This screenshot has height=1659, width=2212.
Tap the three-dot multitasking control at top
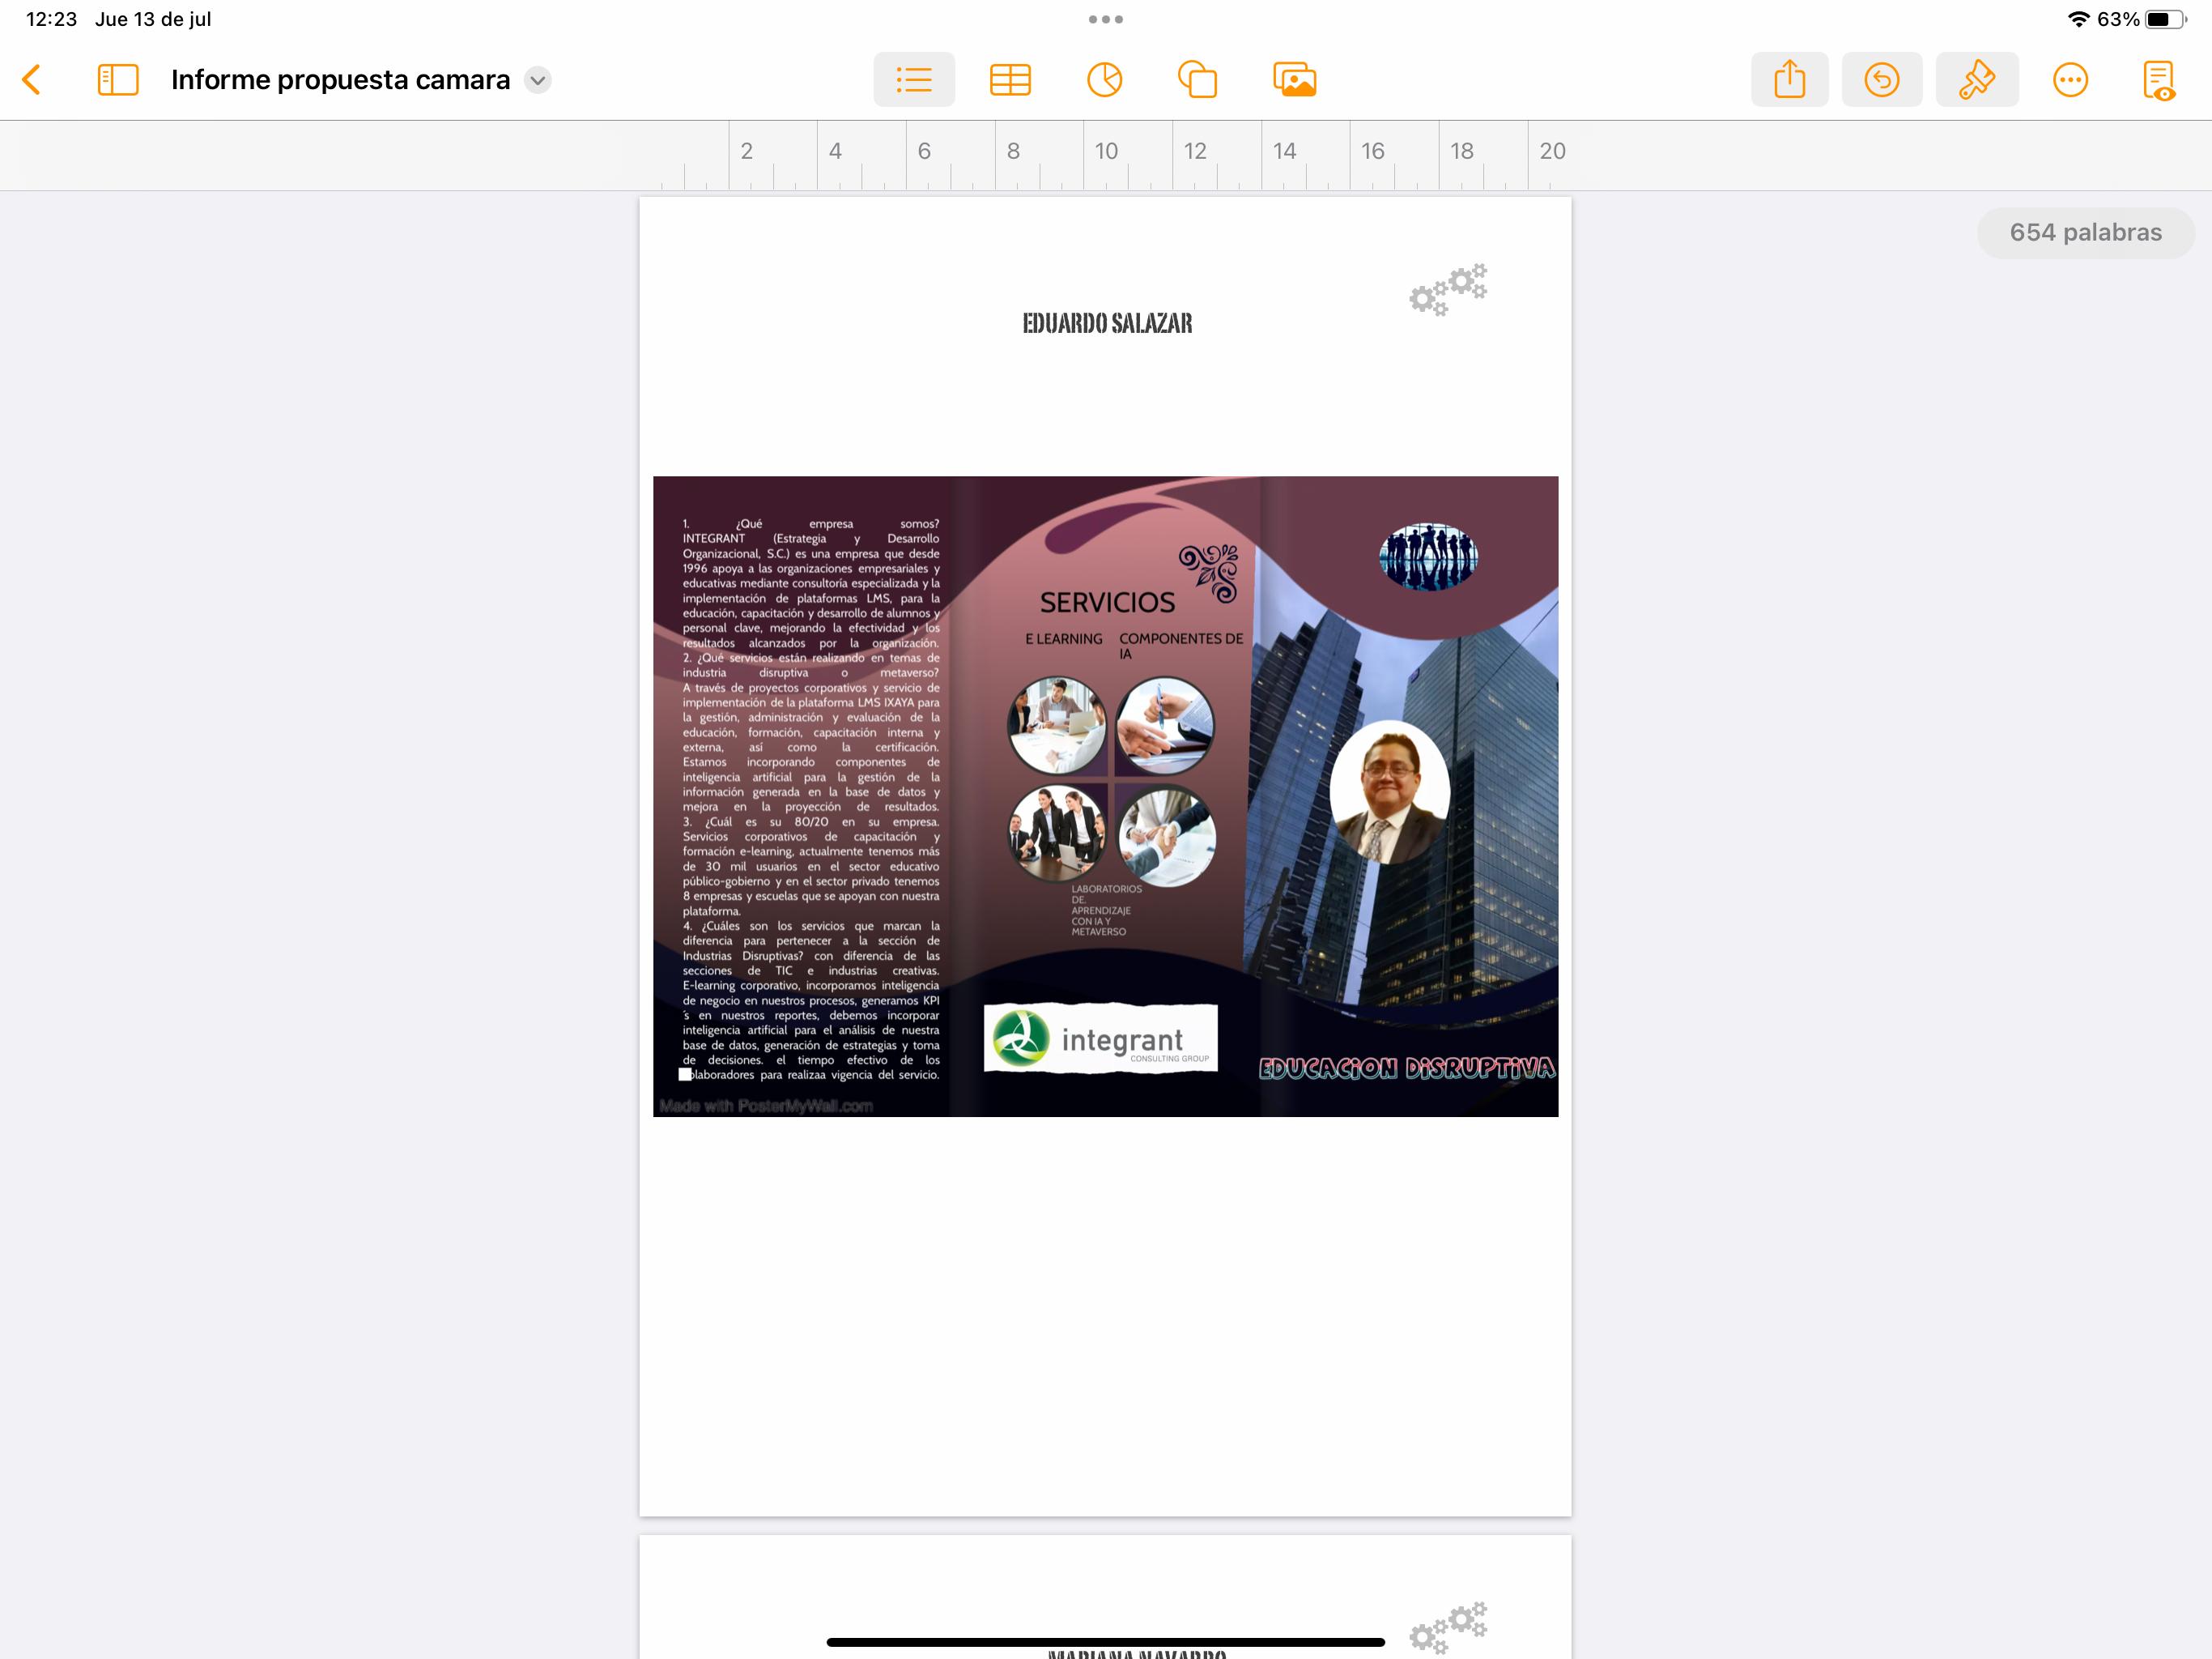[1105, 19]
